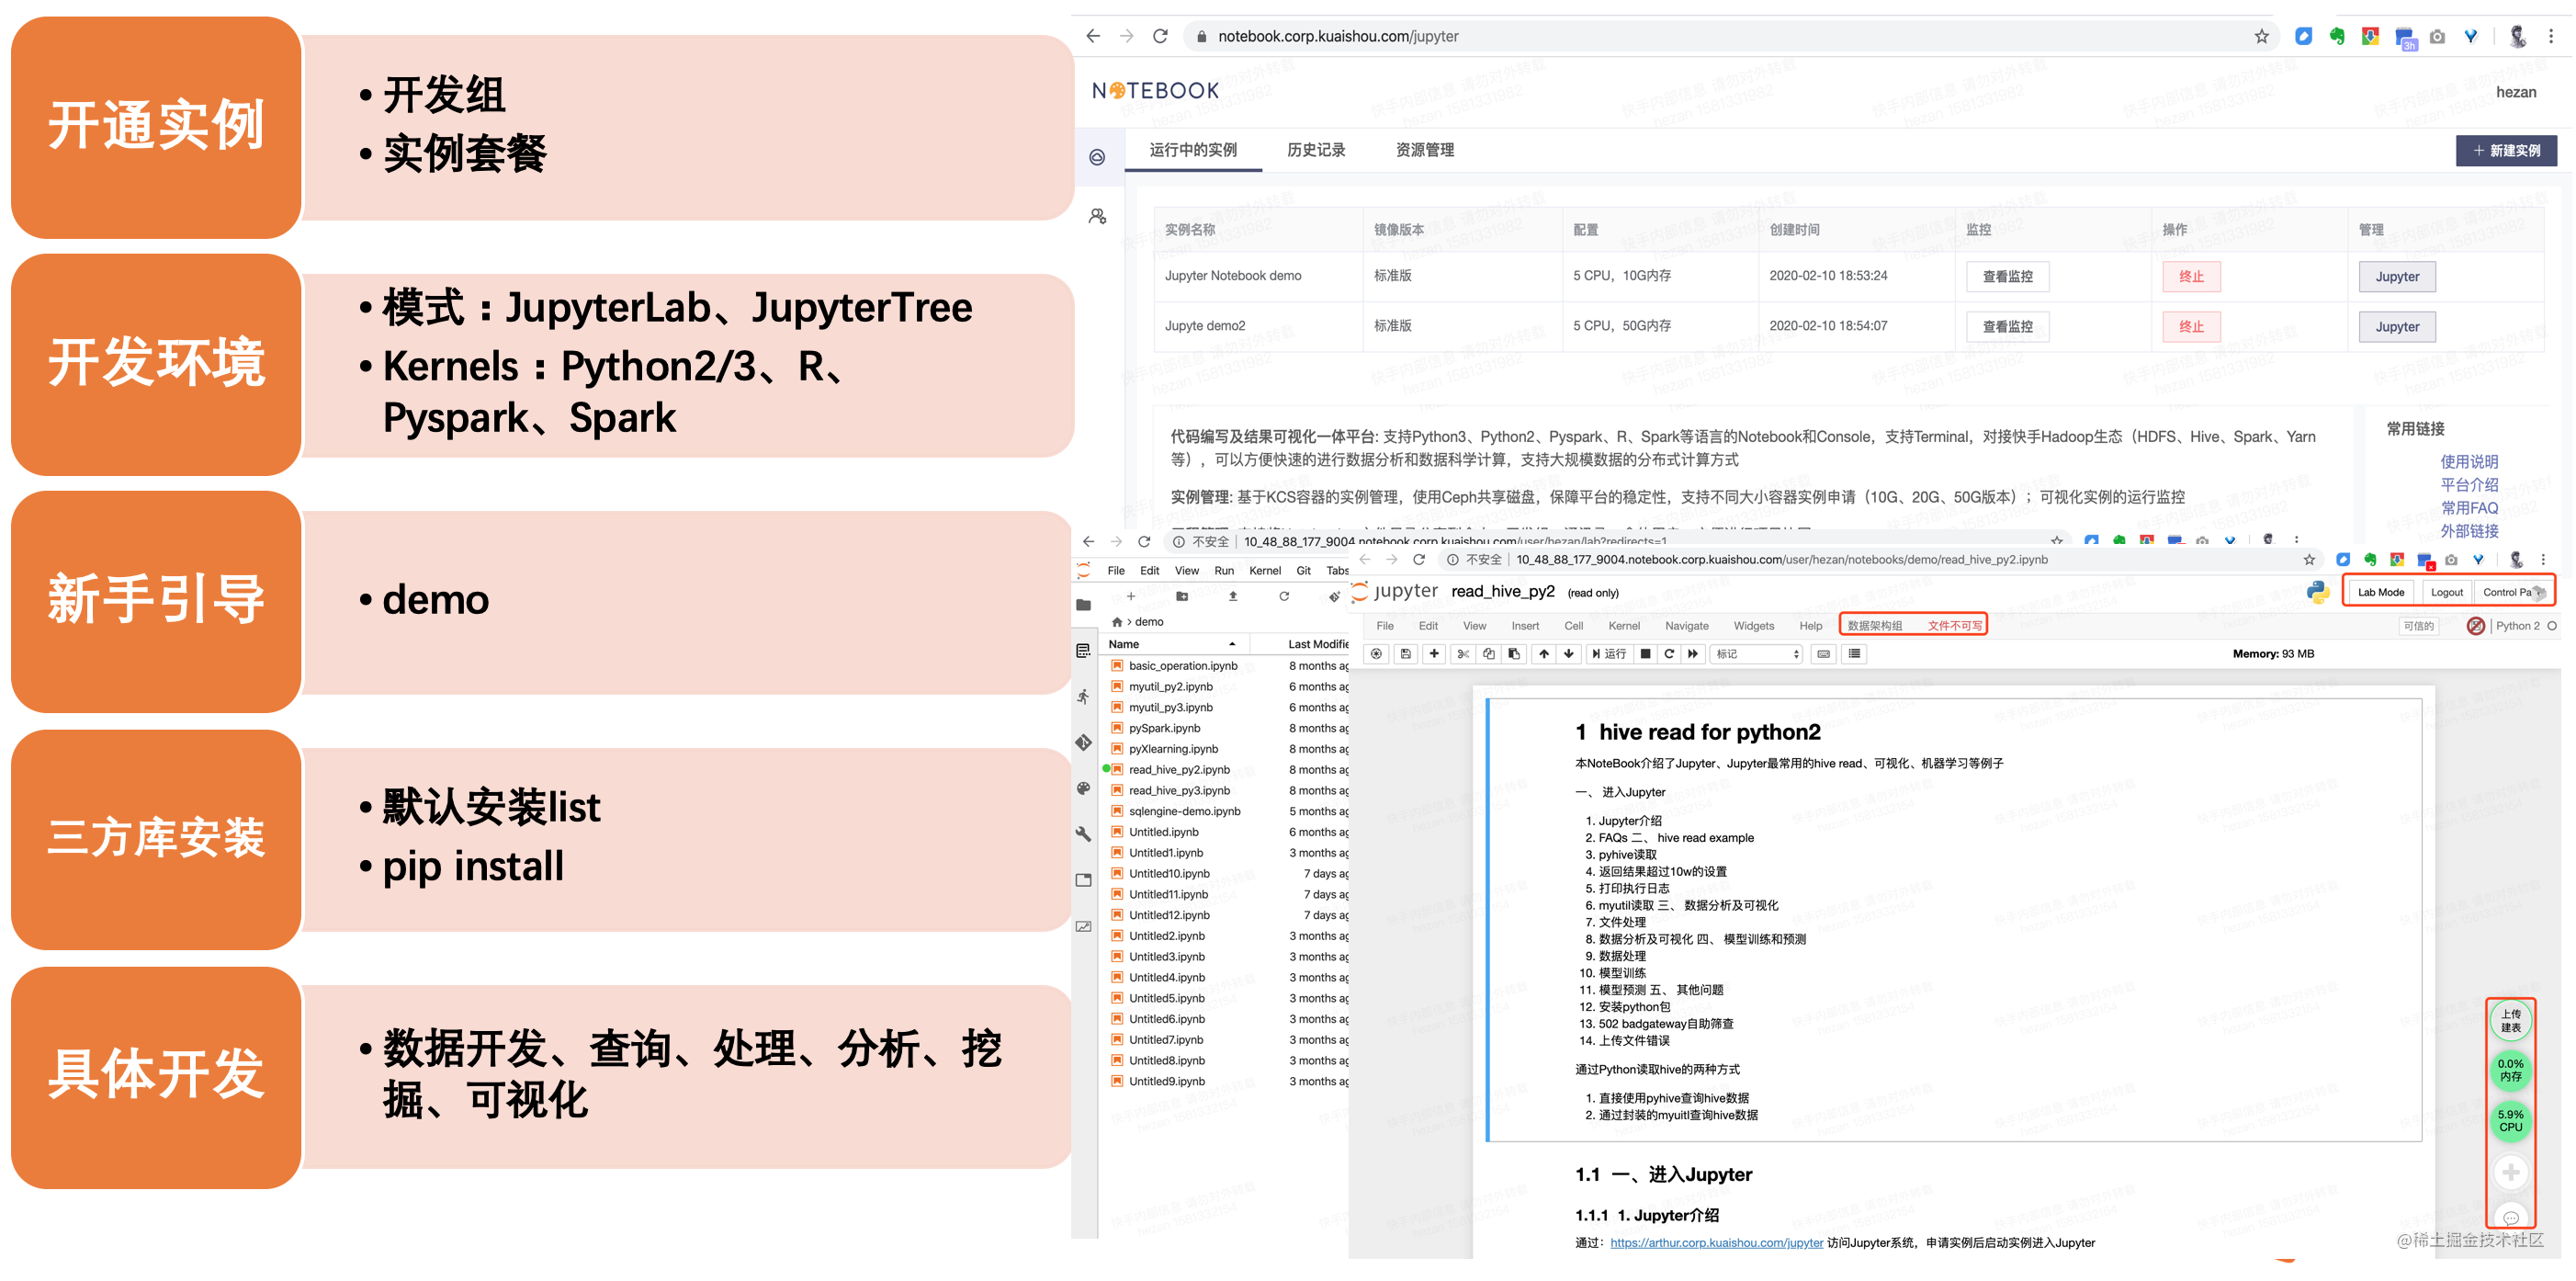This screenshot has width=2576, height=1281.
Task: Select the sqlengine-demo.ipynb file in the list
Action: click(x=1185, y=811)
